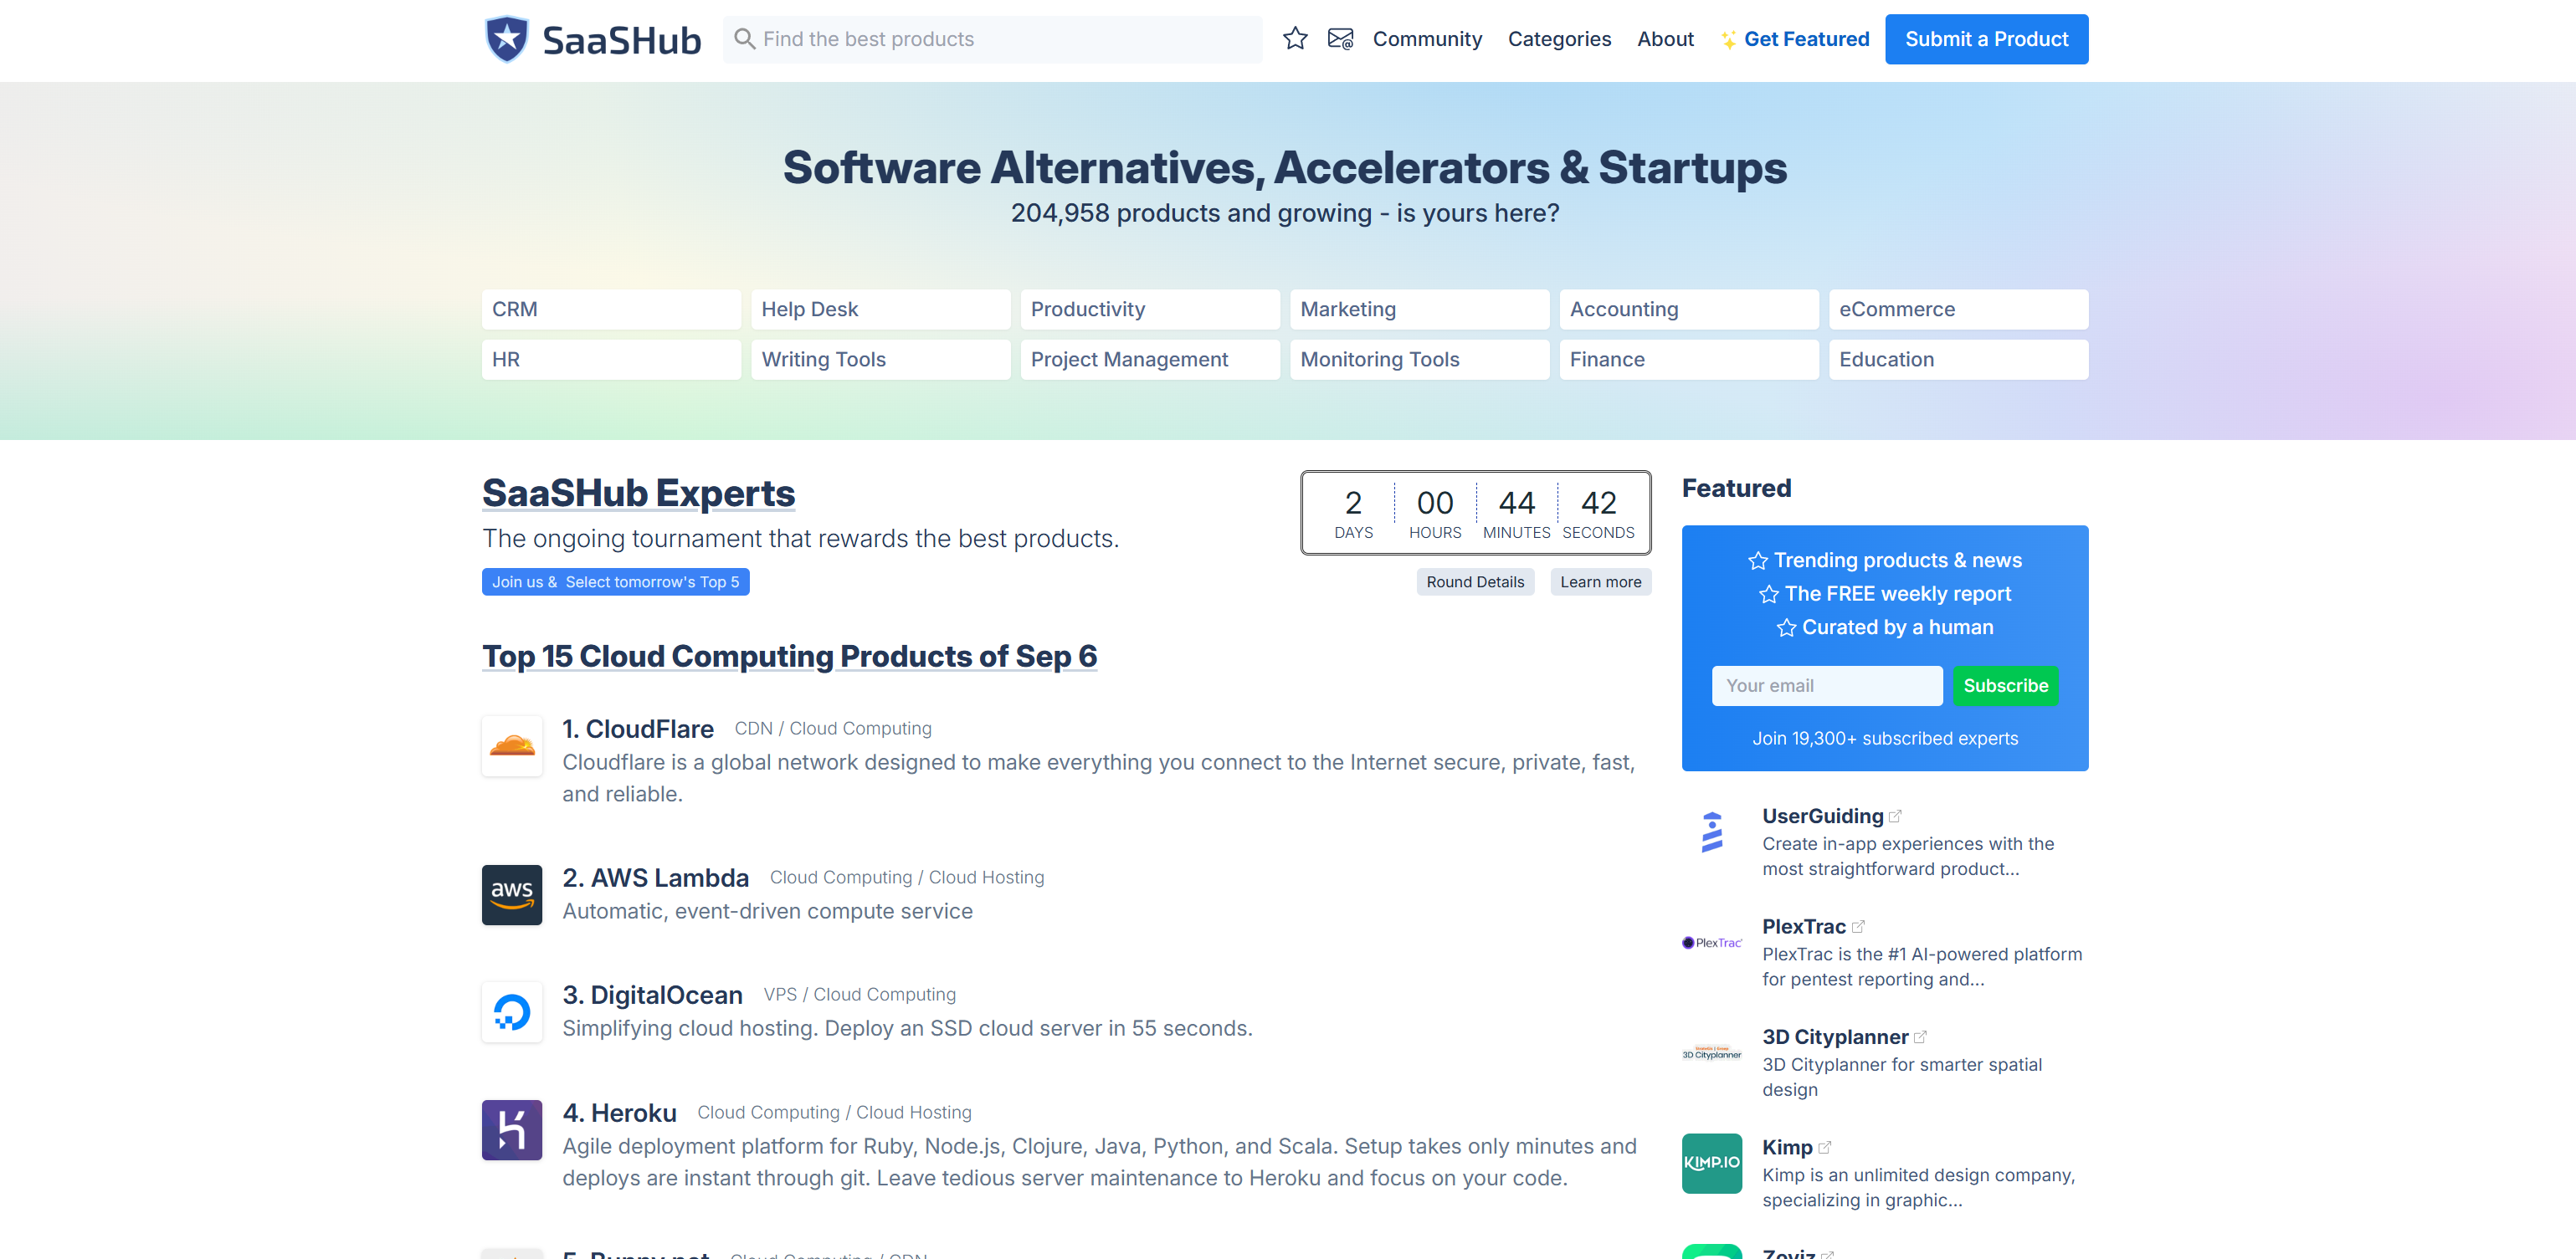Select the Monitoring Tools category
Screen dimensions: 2576x1259
click(1419, 360)
